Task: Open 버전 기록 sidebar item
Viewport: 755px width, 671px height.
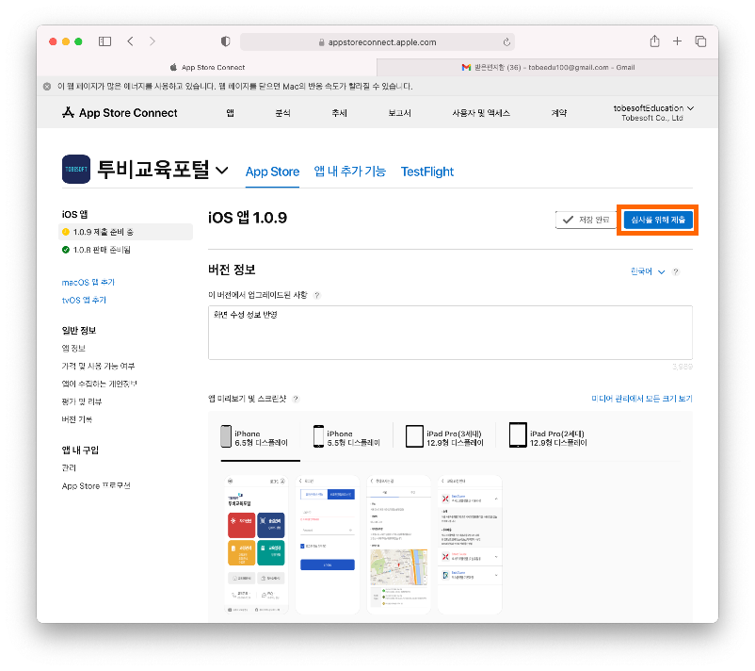Action: pyautogui.click(x=77, y=419)
